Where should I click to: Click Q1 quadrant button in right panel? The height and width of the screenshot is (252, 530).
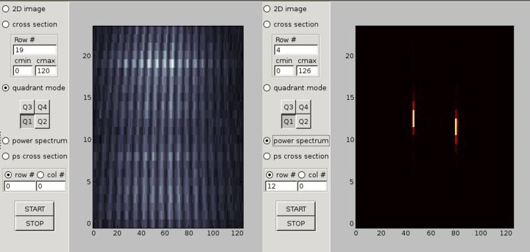[x=289, y=122]
